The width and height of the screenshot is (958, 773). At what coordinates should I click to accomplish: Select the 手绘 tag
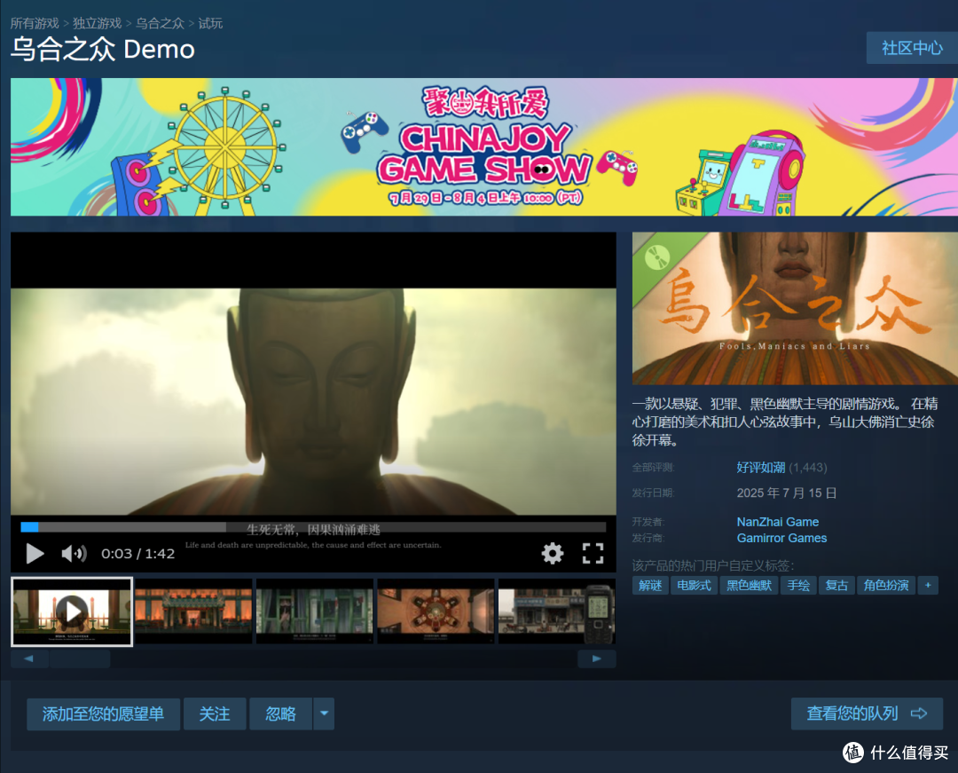pos(798,586)
